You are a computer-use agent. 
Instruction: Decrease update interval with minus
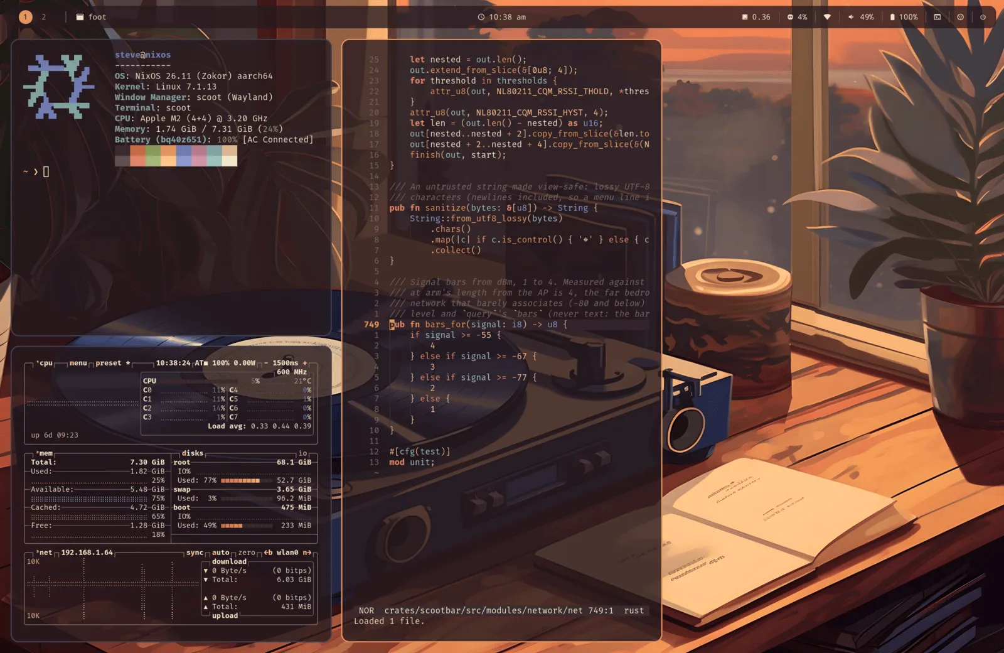tap(266, 363)
